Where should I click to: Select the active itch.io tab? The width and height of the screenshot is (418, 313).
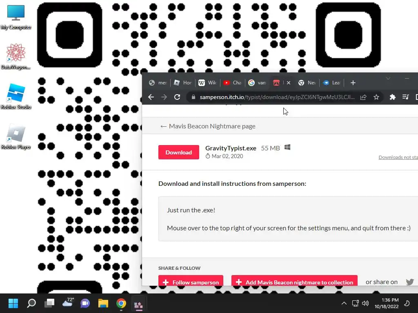click(277, 83)
